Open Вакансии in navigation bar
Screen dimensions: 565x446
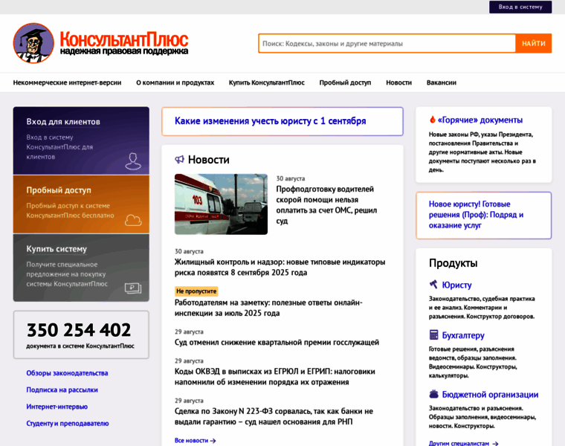coord(442,83)
